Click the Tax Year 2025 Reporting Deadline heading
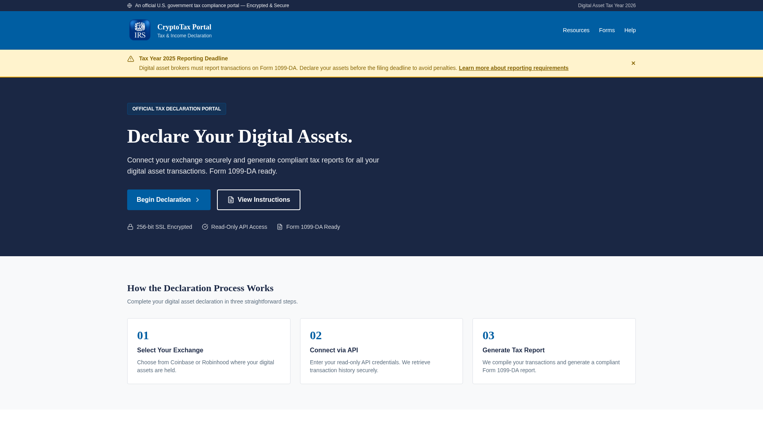The image size is (763, 429). click(183, 58)
